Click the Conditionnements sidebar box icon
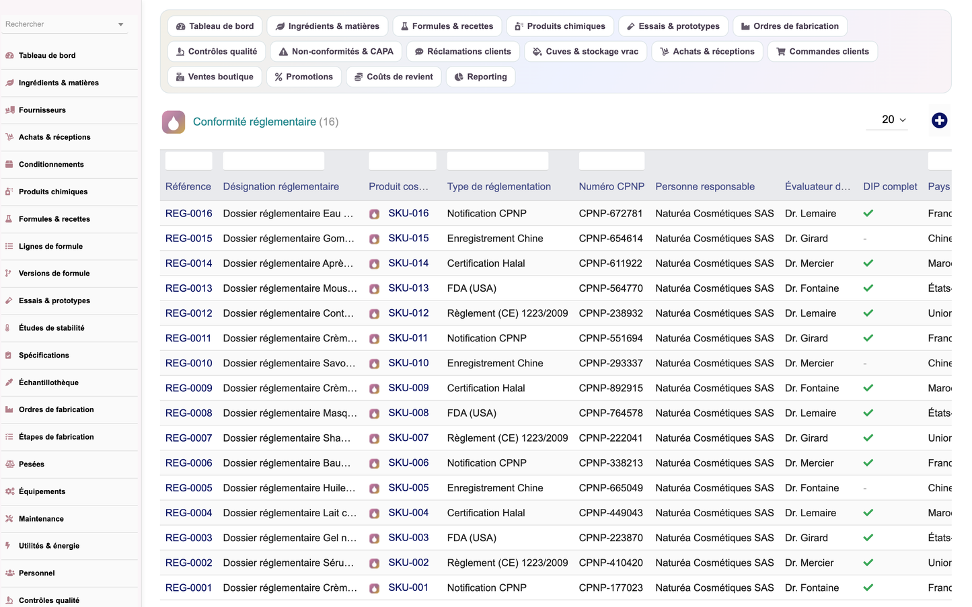This screenshot has width=972, height=607. click(x=9, y=165)
